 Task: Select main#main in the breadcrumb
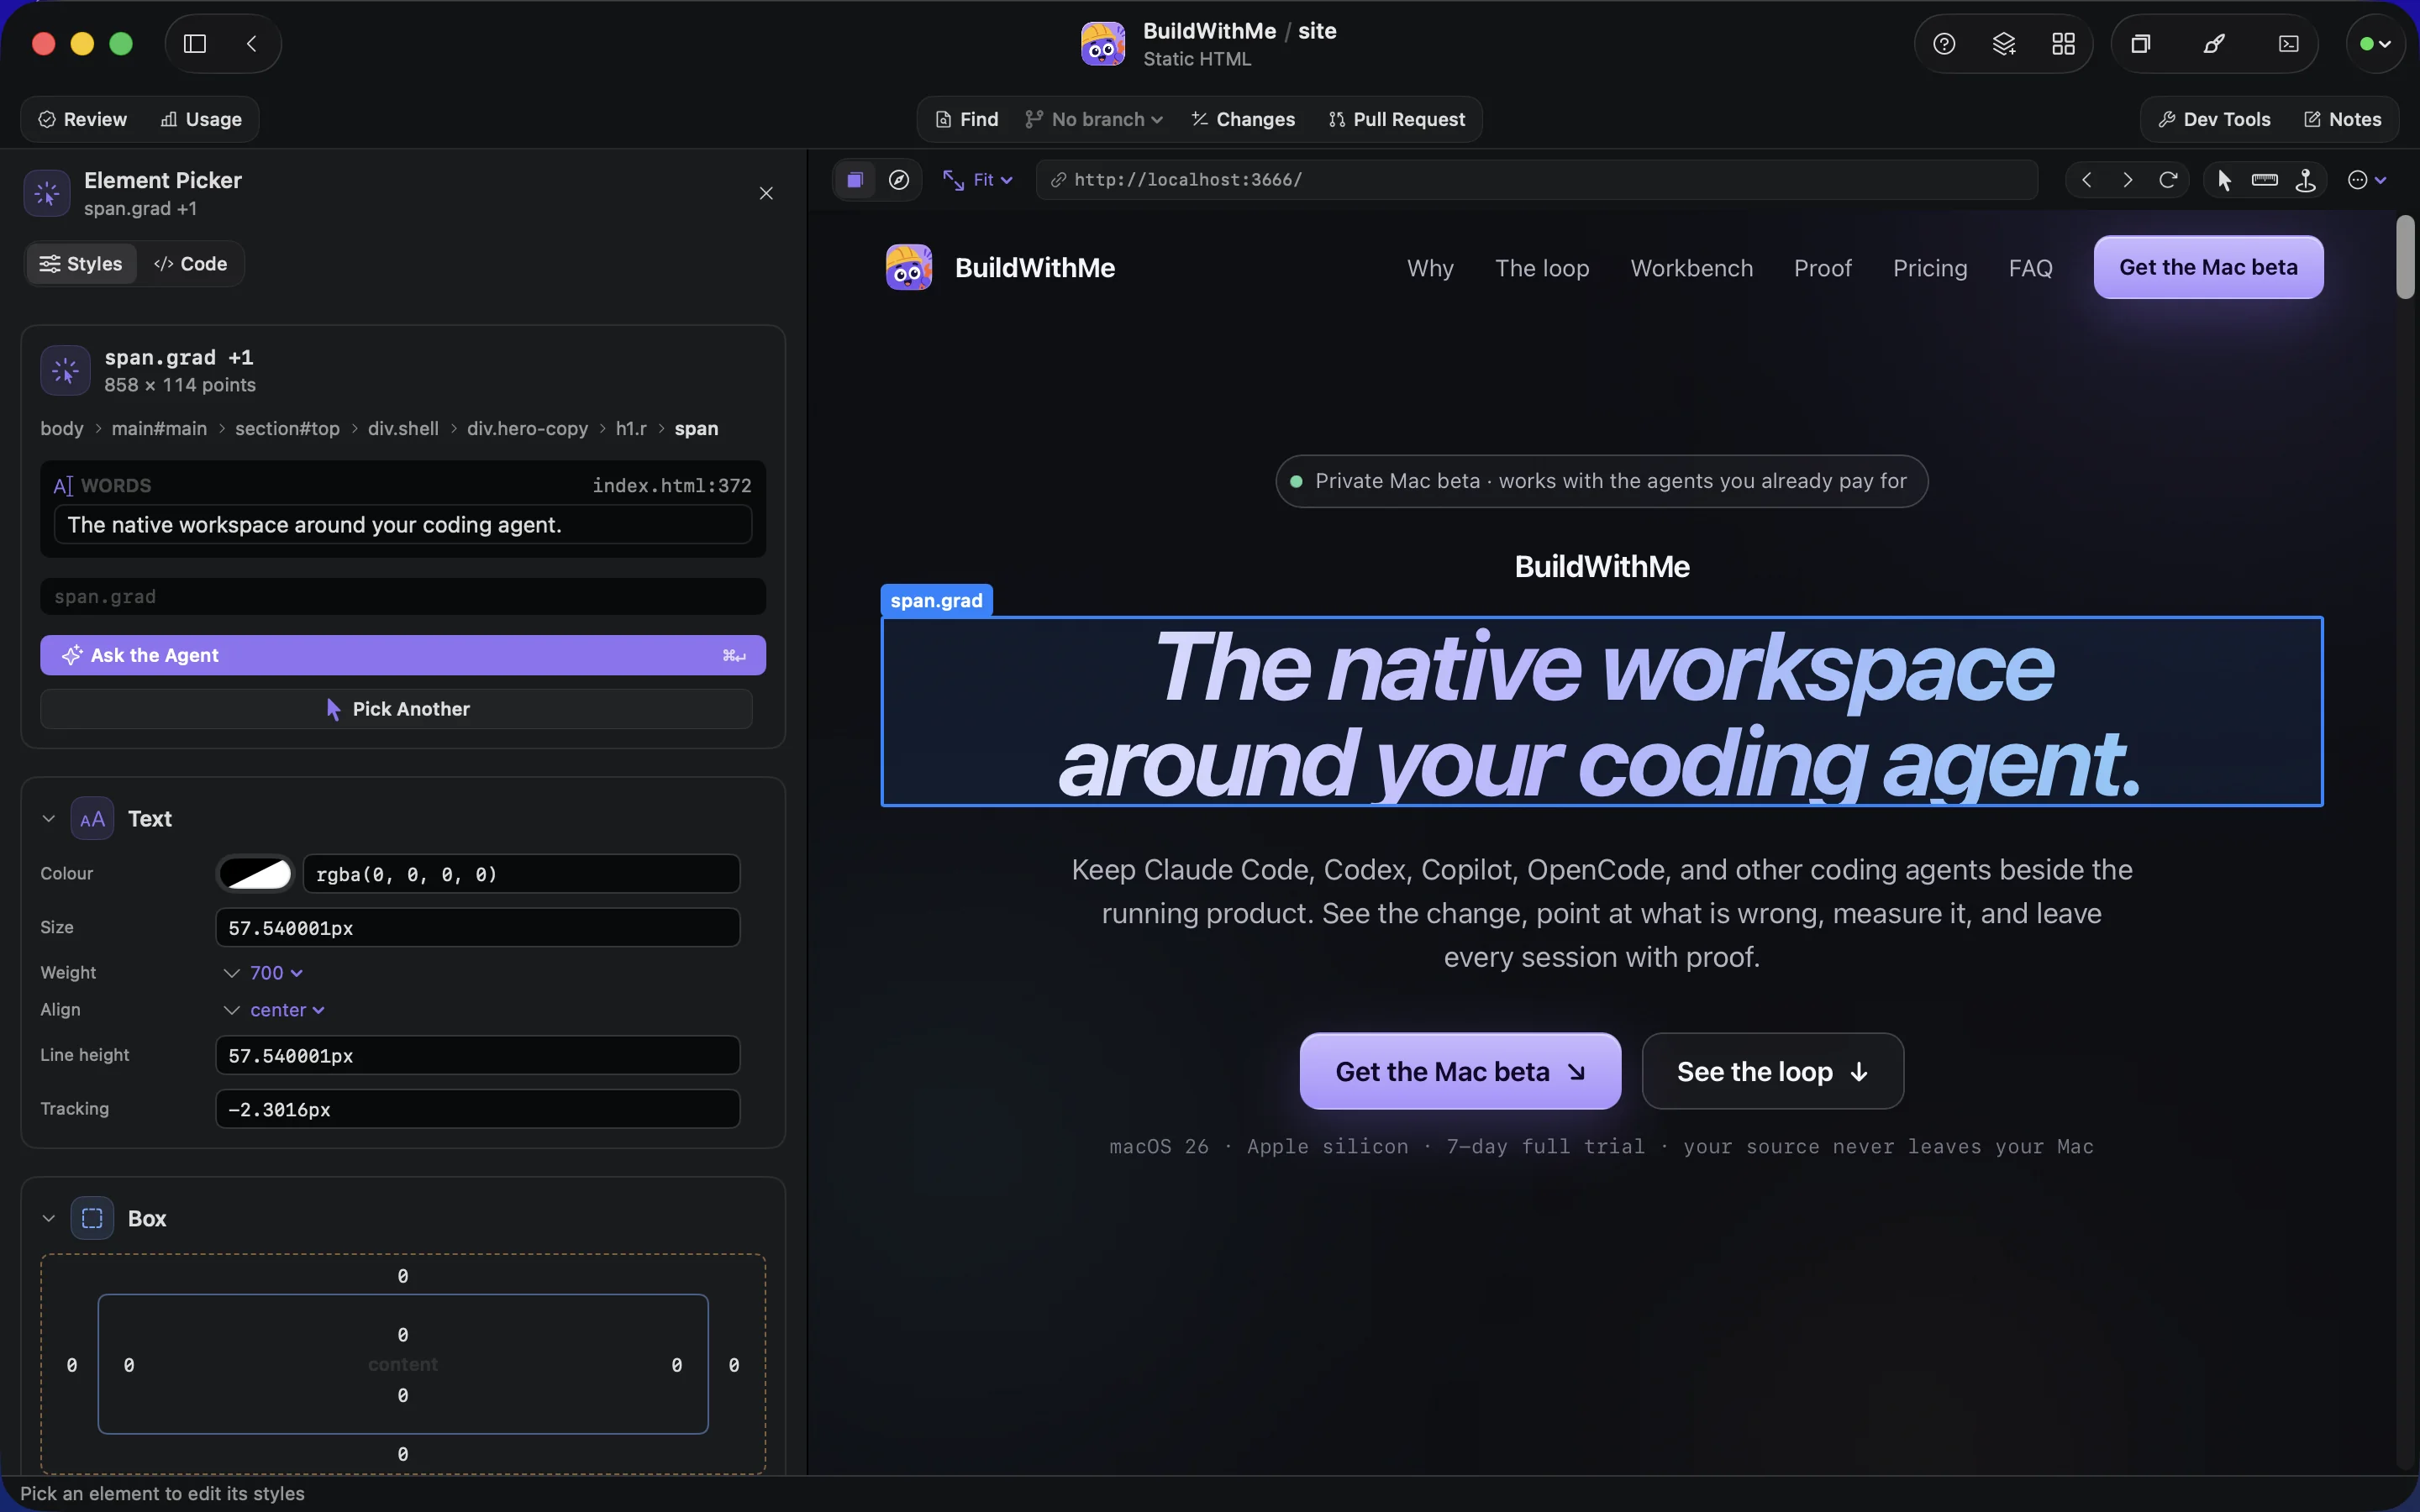[159, 429]
